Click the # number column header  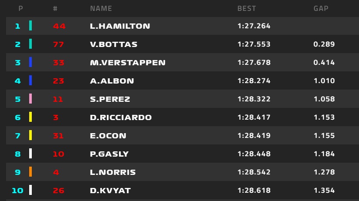(x=55, y=8)
